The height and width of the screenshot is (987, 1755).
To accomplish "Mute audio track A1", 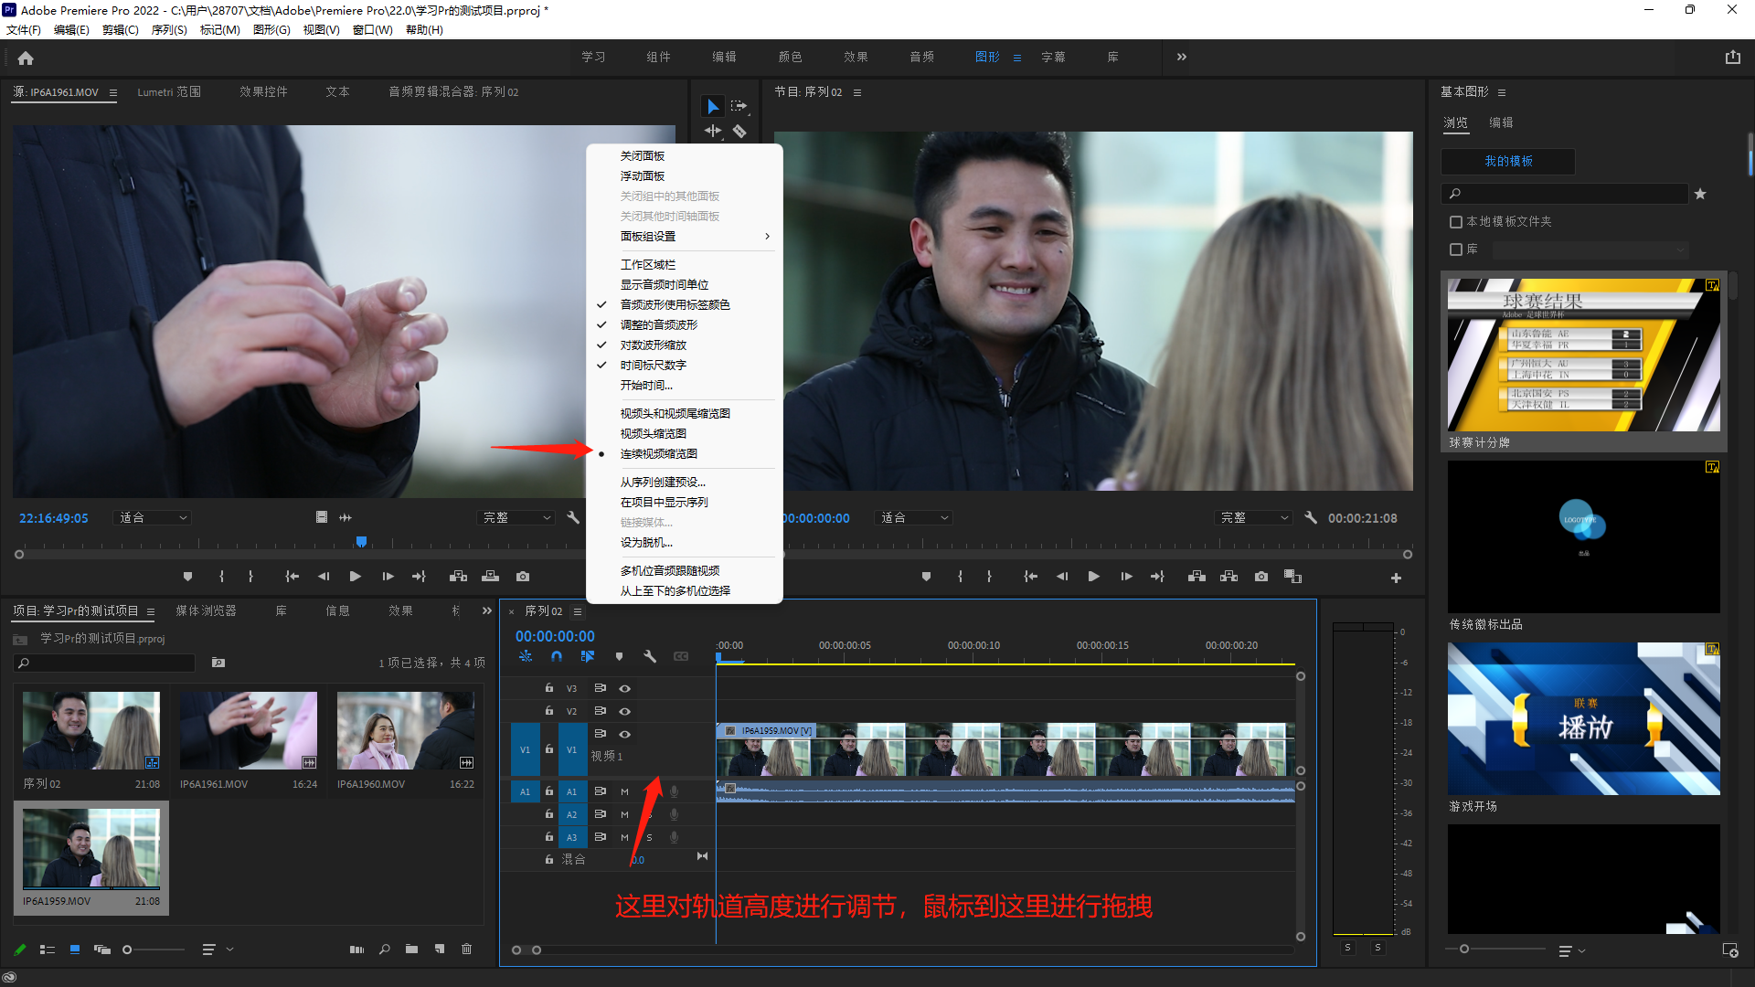I will (625, 791).
